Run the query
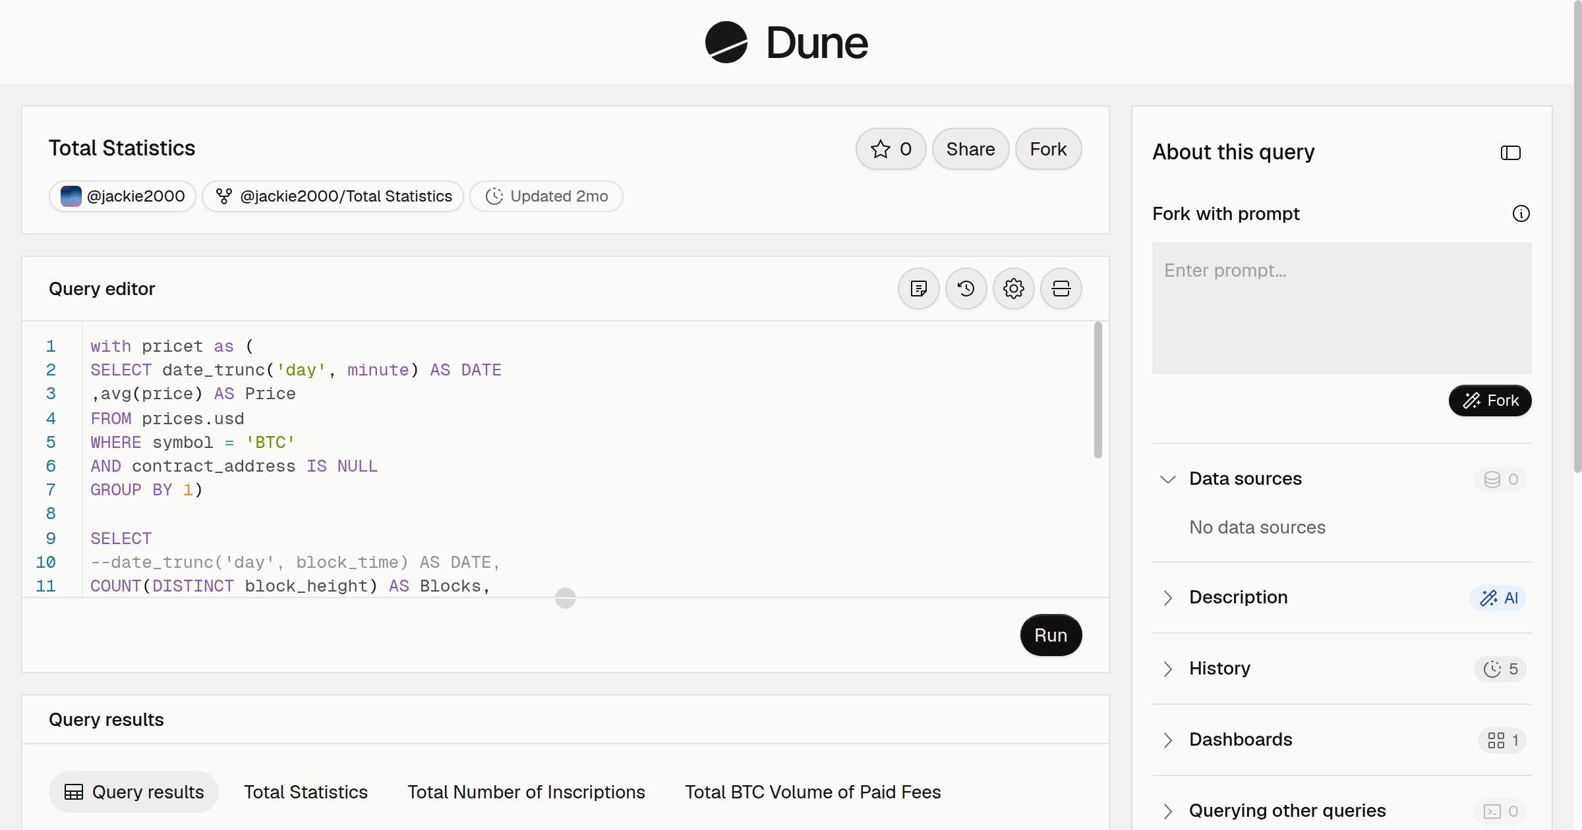Image resolution: width=1582 pixels, height=830 pixels. [1051, 635]
